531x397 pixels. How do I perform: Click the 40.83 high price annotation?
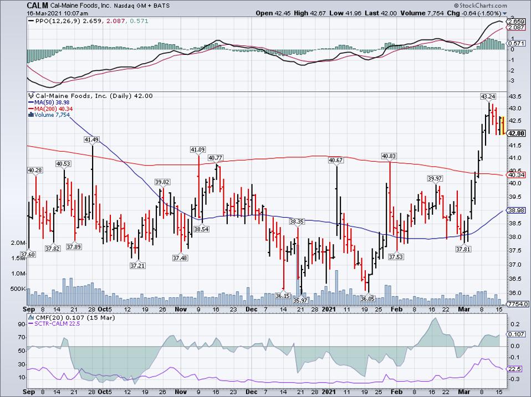coord(389,156)
